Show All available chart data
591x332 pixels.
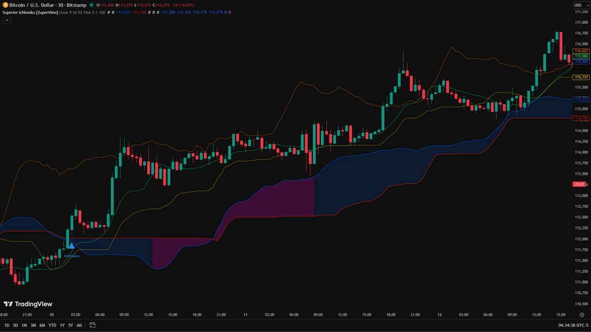(79, 325)
